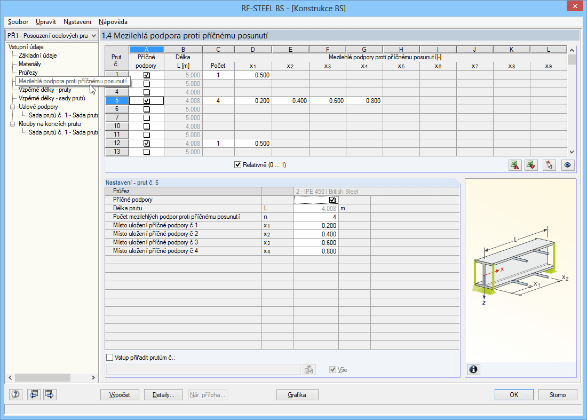Click x2 value 0.400 in member 5 row
This screenshot has width=587, height=420.
coord(290,101)
